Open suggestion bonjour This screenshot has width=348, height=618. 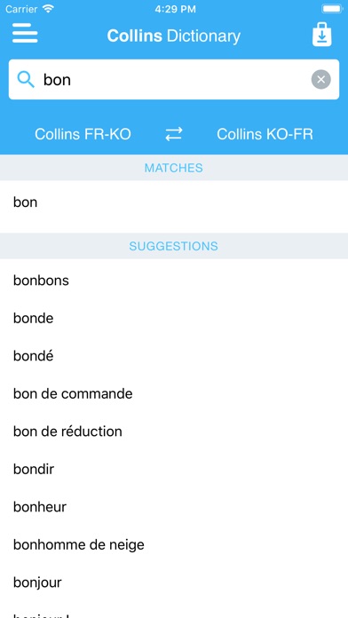[x=174, y=582]
